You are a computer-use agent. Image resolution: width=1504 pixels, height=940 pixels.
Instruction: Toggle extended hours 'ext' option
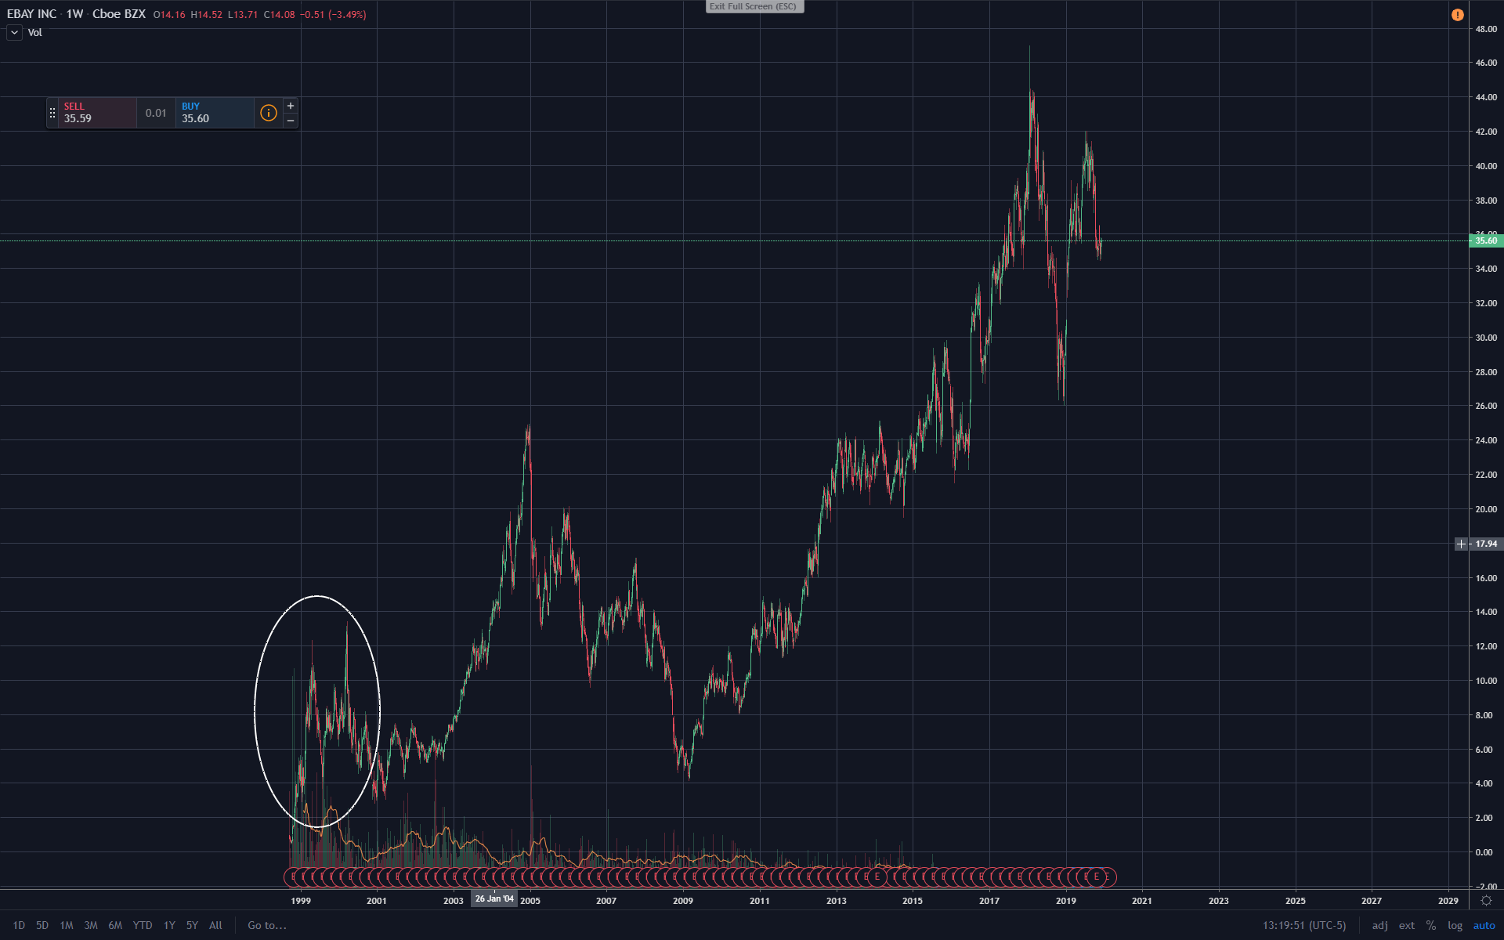[x=1407, y=925]
